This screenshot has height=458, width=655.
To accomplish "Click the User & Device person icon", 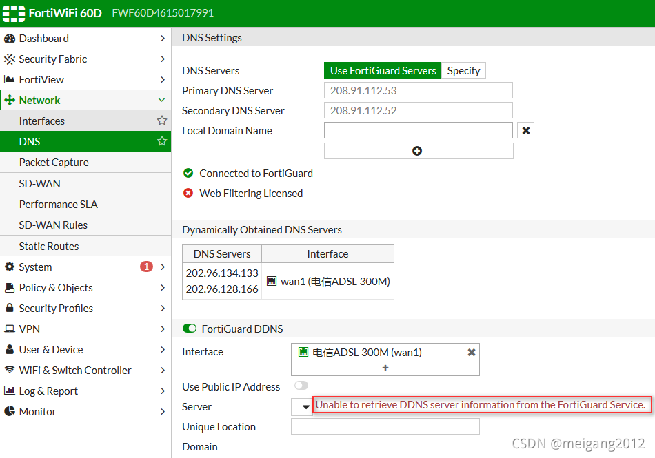I will click(9, 349).
